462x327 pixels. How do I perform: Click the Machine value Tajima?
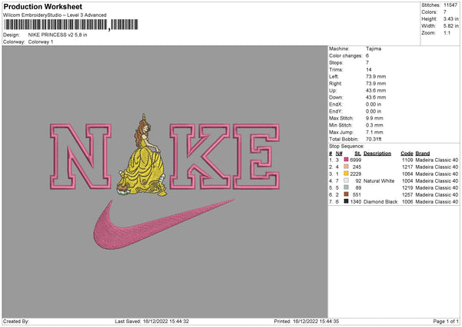coord(373,49)
